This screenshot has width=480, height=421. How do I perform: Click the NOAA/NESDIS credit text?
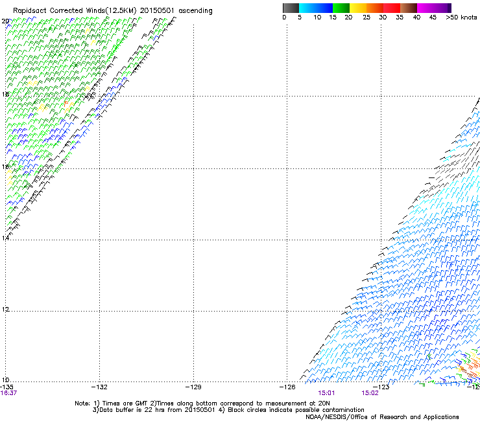coord(382,417)
